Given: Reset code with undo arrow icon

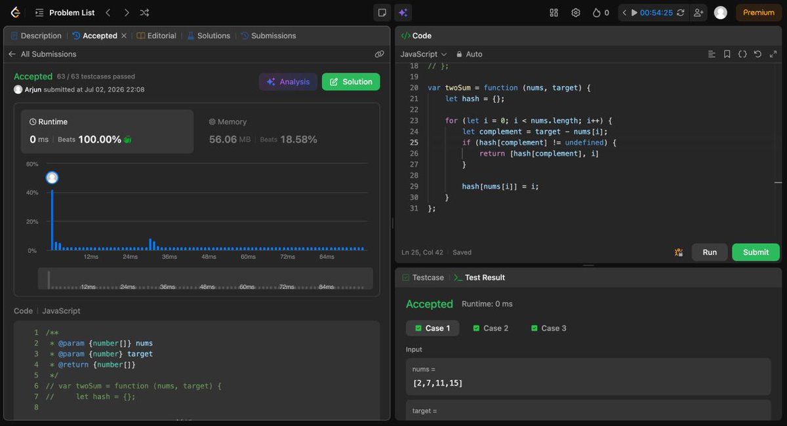Looking at the screenshot, I should point(757,54).
